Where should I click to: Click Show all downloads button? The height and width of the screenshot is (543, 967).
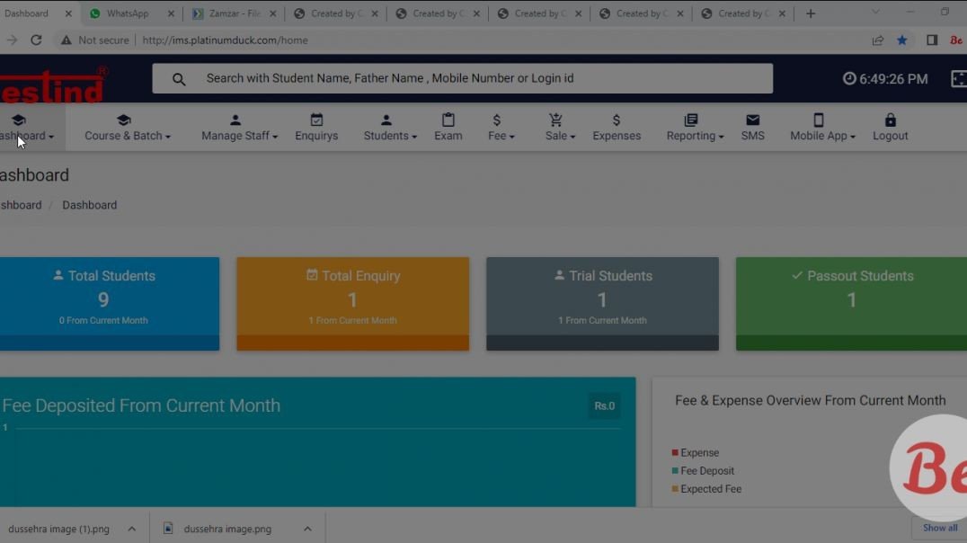939,528
